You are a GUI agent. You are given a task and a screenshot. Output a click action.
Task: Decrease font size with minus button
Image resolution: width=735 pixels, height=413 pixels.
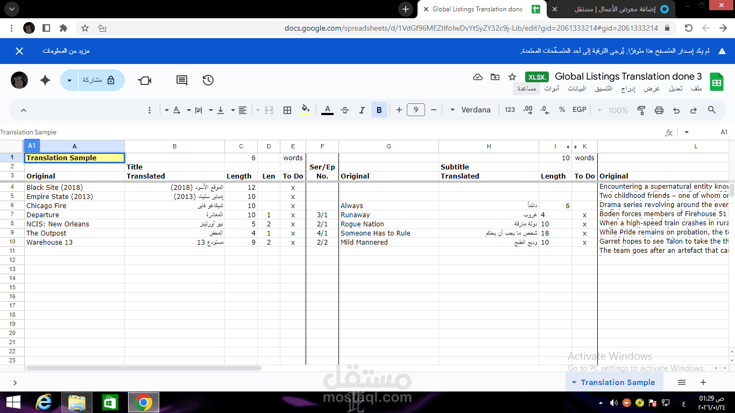coord(434,110)
